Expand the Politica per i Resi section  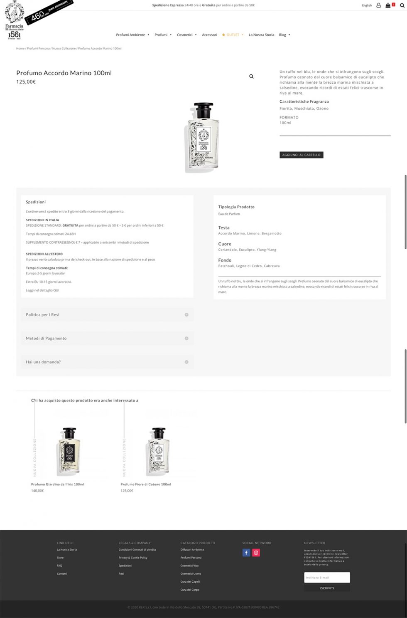(x=107, y=315)
